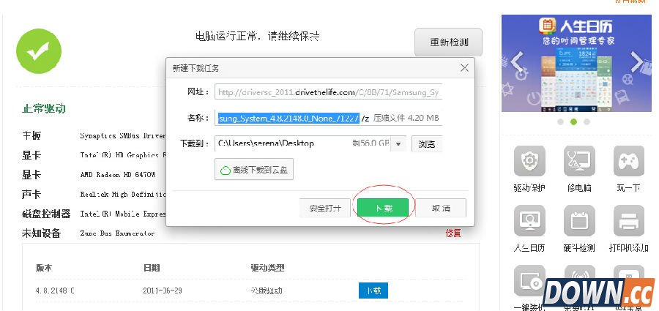Click 离线下载到云盘 button
The image size is (659, 311).
coord(254,169)
